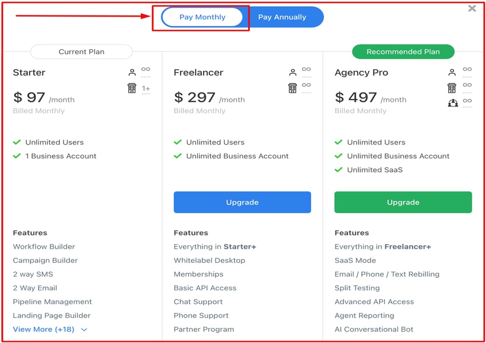The height and width of the screenshot is (343, 486).
Task: Click the Agency Pro building icon
Action: [x=452, y=88]
